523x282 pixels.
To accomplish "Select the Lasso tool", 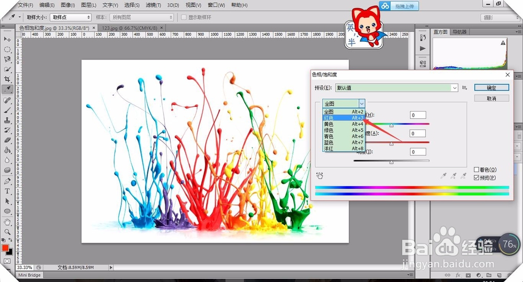I will coord(7,60).
